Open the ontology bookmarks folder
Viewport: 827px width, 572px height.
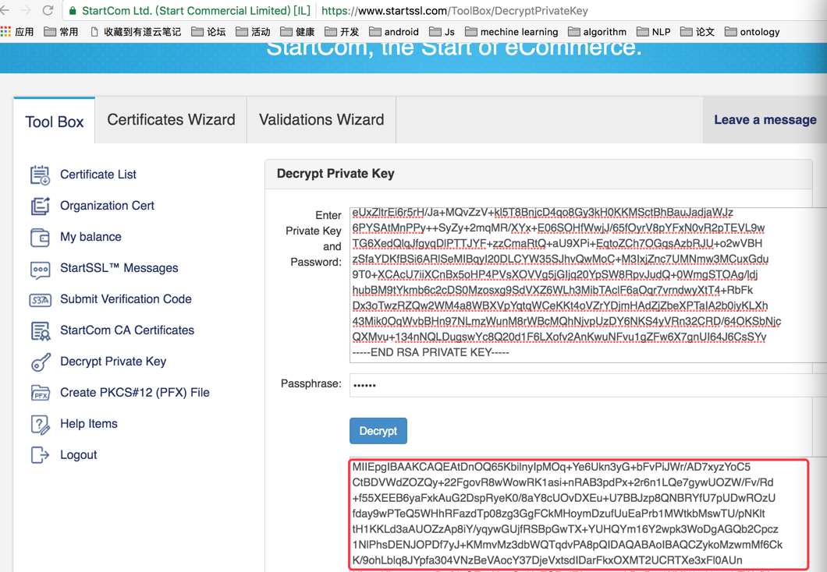[751, 32]
